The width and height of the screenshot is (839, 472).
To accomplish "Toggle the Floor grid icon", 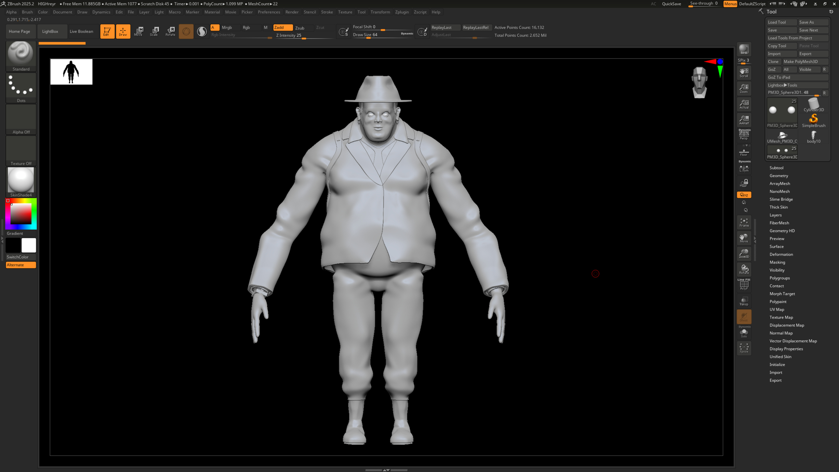I will pyautogui.click(x=744, y=152).
